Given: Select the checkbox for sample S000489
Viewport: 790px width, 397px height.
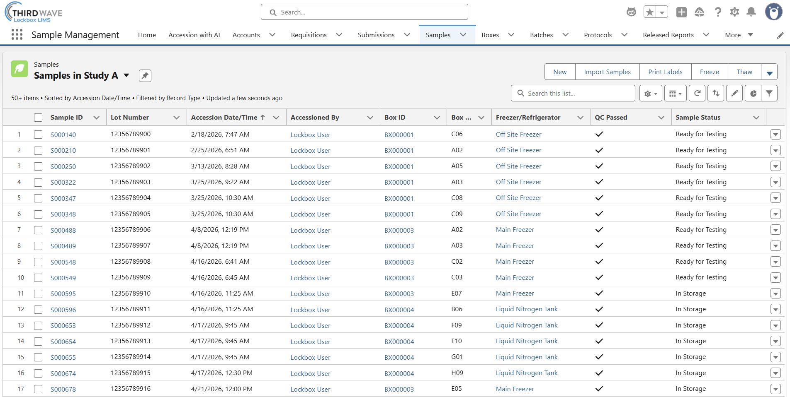Looking at the screenshot, I should pos(38,246).
